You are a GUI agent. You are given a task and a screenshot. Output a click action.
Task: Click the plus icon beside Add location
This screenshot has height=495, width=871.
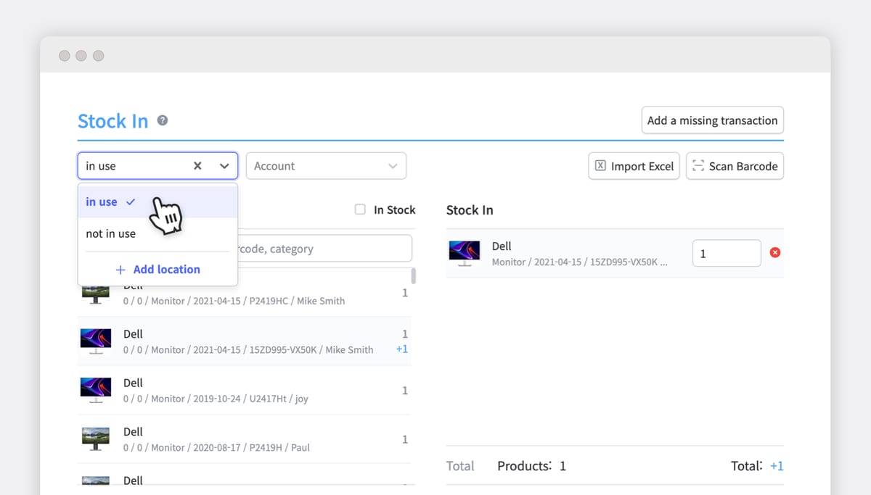point(120,269)
